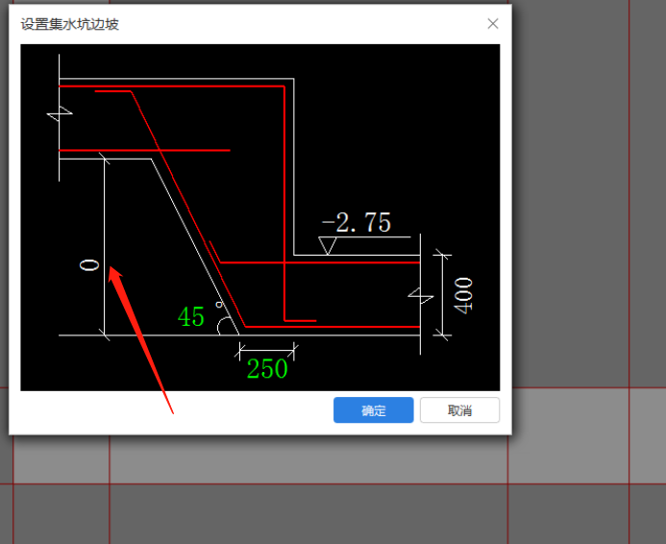Click the 确定 button
This screenshot has width=666, height=544.
(373, 409)
